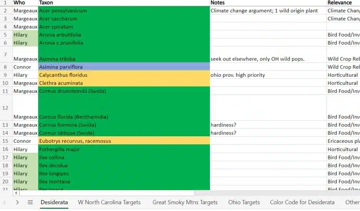360x211 pixels.
Task: Click the Acer saccharum cell
Action: point(124,19)
